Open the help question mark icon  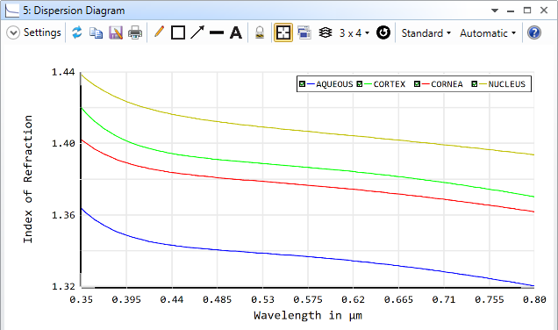coord(534,32)
